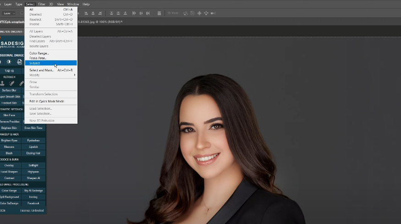Open the Help menu
Viewport: 401px width, 224px height.
click(x=86, y=4)
